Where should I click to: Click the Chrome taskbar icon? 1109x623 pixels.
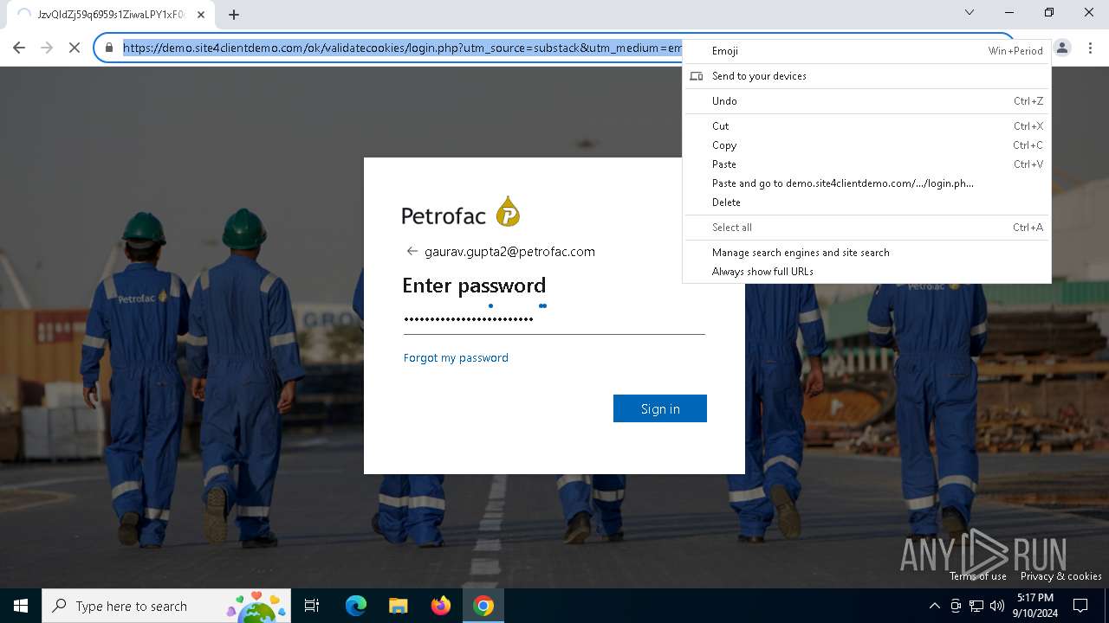(483, 606)
